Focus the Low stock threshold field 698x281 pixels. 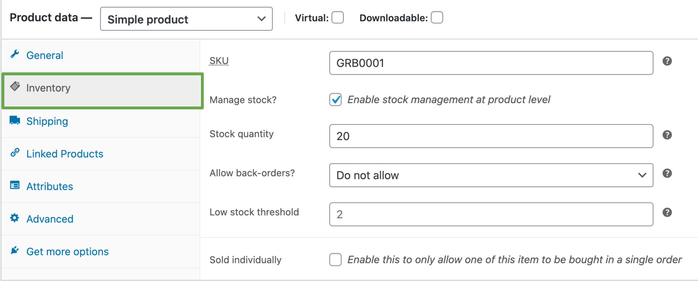click(491, 214)
